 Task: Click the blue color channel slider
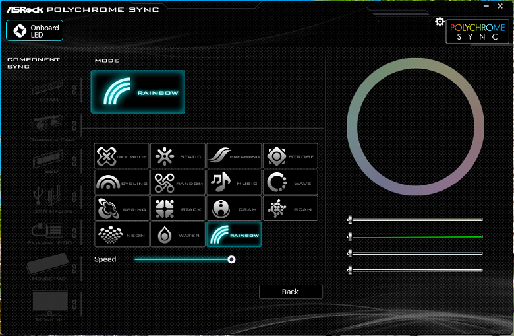415,220
